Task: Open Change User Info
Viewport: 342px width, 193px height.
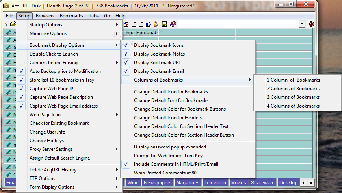Action: click(69, 132)
